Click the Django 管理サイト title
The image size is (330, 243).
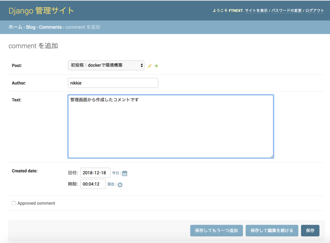tap(41, 10)
